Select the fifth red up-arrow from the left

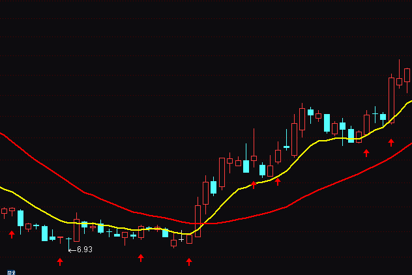coord(254,184)
